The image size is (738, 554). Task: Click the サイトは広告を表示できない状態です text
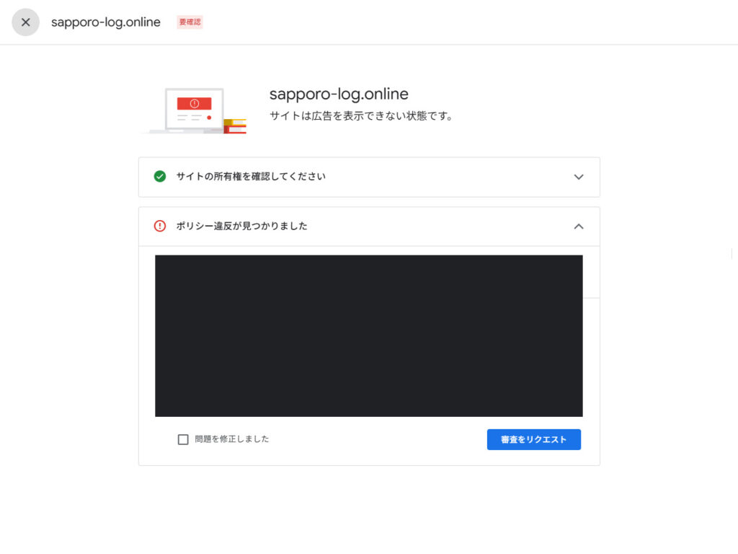[361, 116]
